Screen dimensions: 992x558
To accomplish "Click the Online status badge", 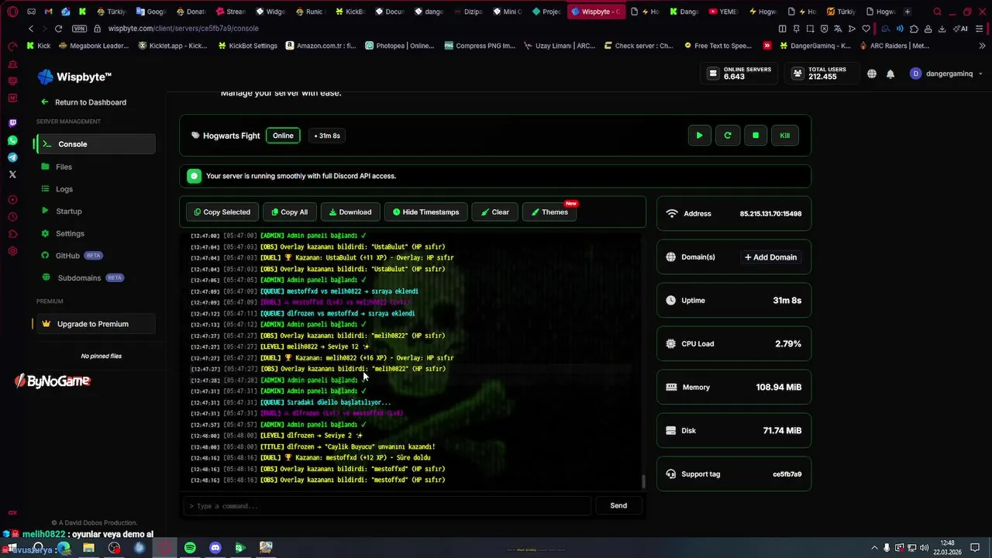I will (283, 136).
